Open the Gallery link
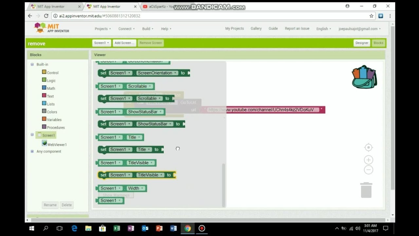 click(256, 29)
